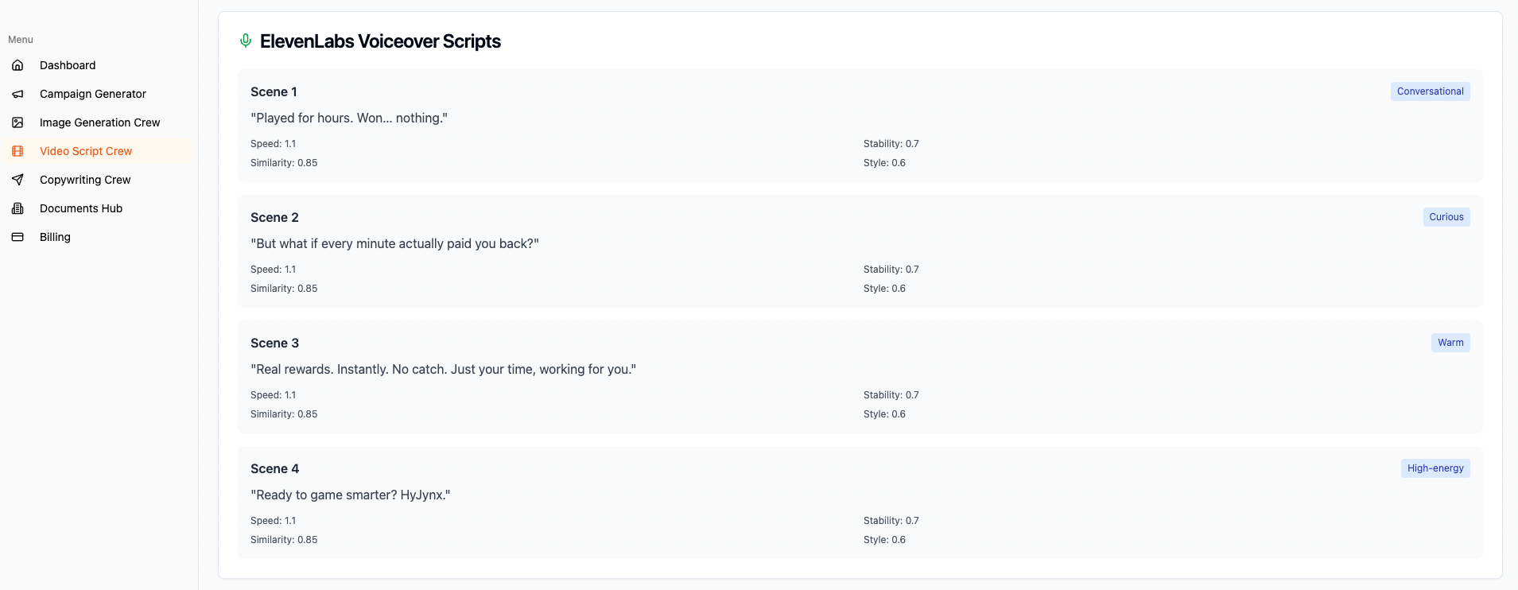The image size is (1518, 590).
Task: Click the Warm badge on Scene 3
Action: tap(1450, 343)
